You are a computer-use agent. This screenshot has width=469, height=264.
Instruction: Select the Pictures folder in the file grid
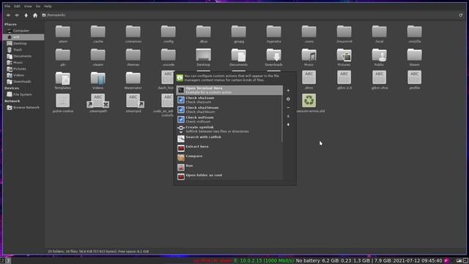tap(344, 55)
